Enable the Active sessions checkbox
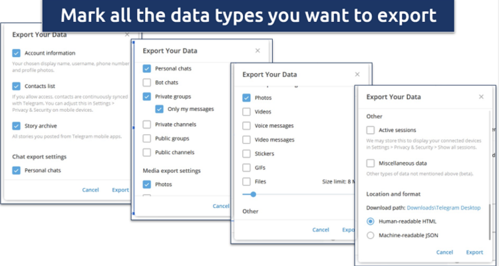The width and height of the screenshot is (499, 266). (x=371, y=130)
